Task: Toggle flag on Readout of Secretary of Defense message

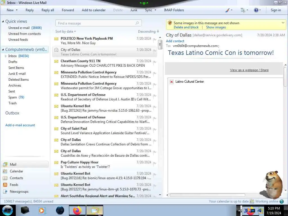Action: [x=154, y=96]
